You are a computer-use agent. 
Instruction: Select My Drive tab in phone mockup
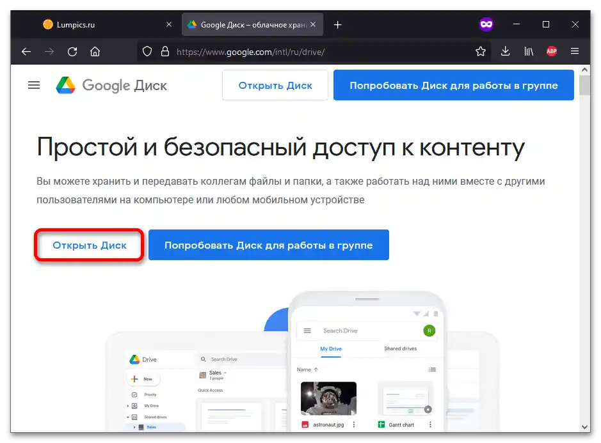coord(331,349)
